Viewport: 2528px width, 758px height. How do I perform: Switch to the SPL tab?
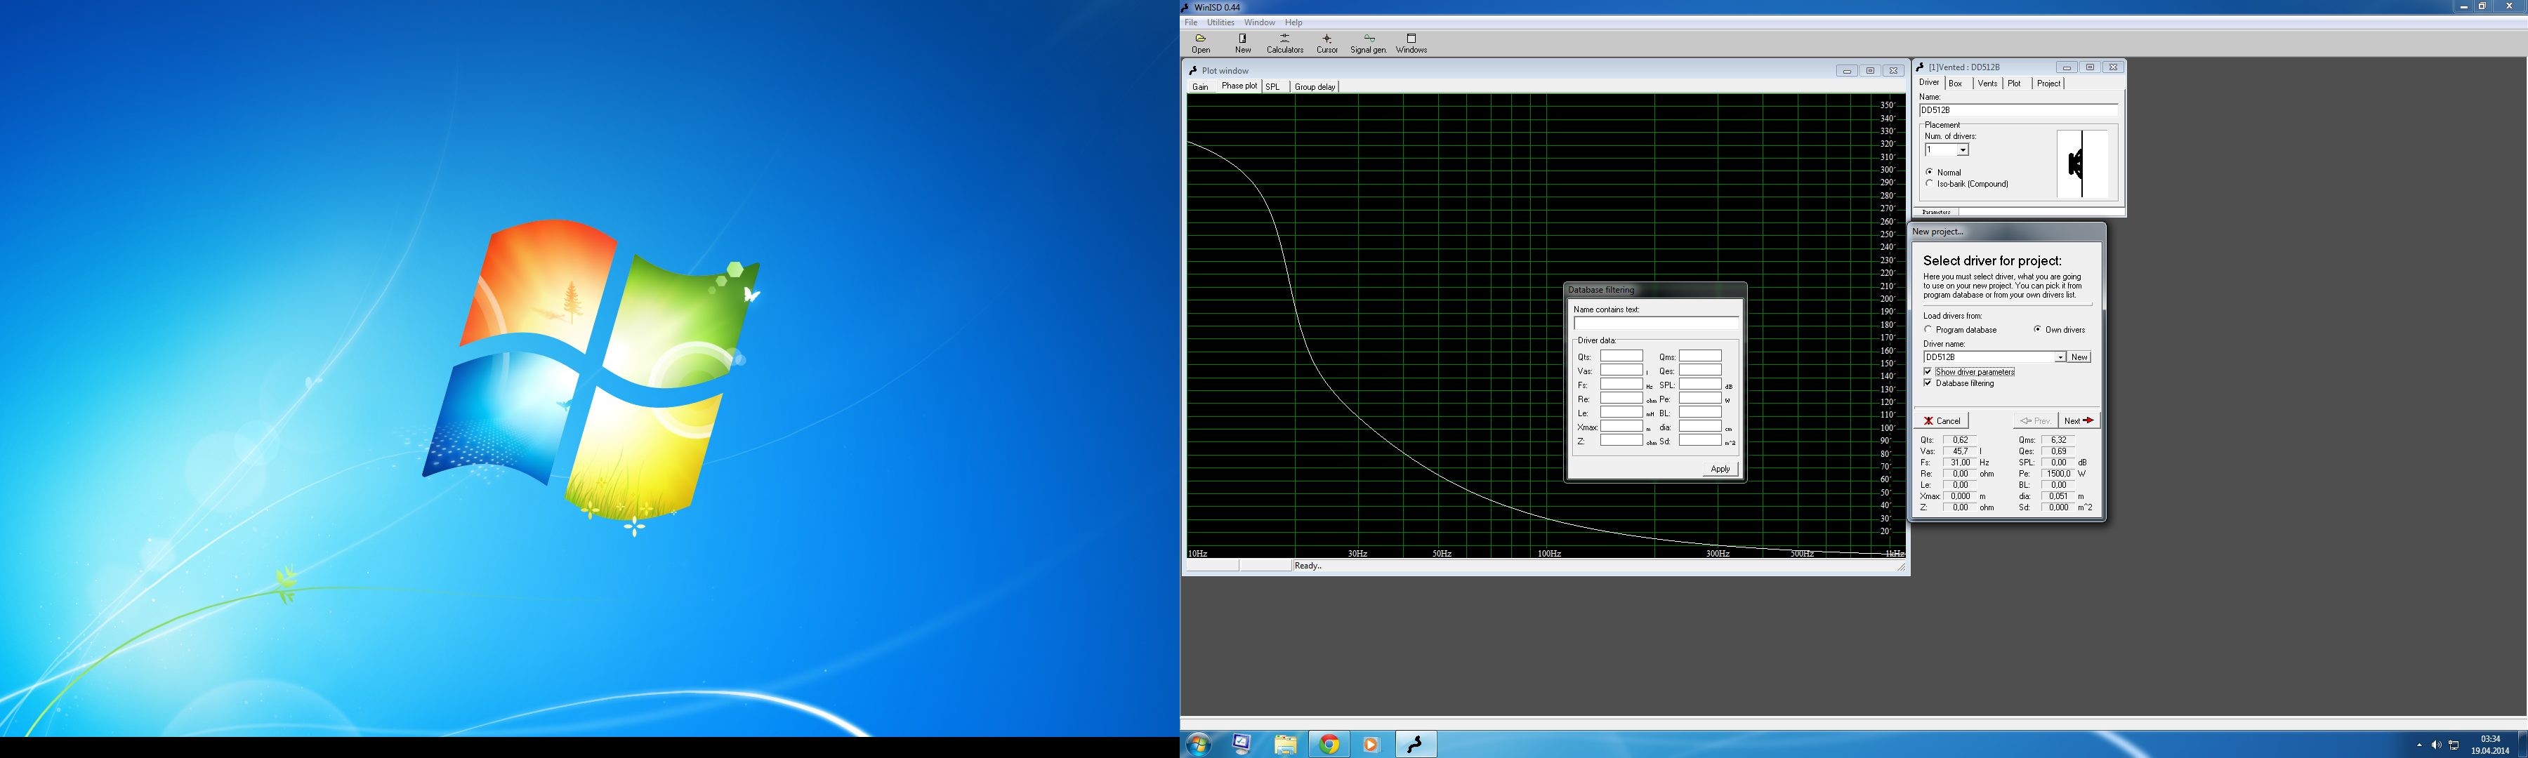(x=1273, y=87)
